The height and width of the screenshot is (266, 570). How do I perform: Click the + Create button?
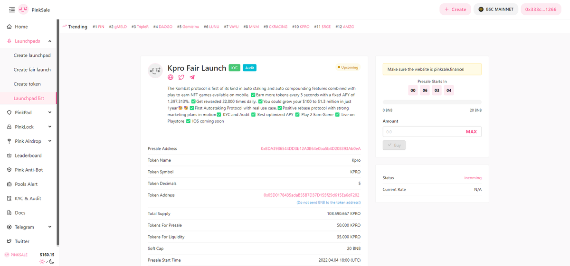455,9
